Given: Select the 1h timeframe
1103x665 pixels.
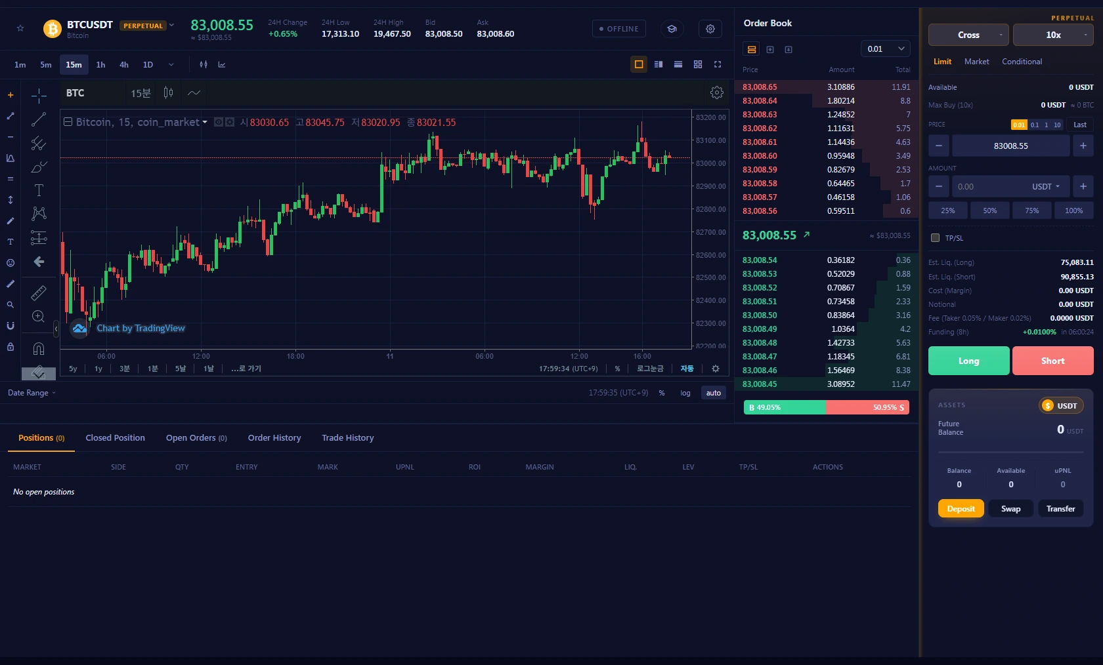Looking at the screenshot, I should [100, 64].
